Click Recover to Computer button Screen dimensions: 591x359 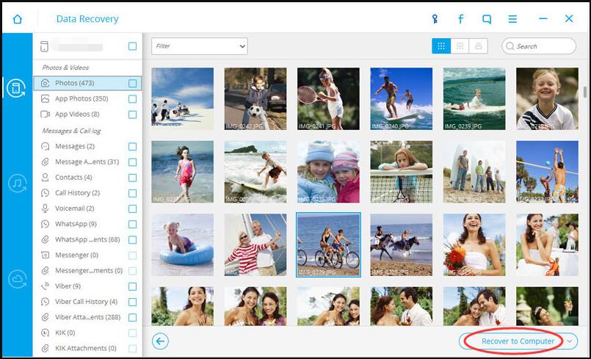pyautogui.click(x=518, y=341)
